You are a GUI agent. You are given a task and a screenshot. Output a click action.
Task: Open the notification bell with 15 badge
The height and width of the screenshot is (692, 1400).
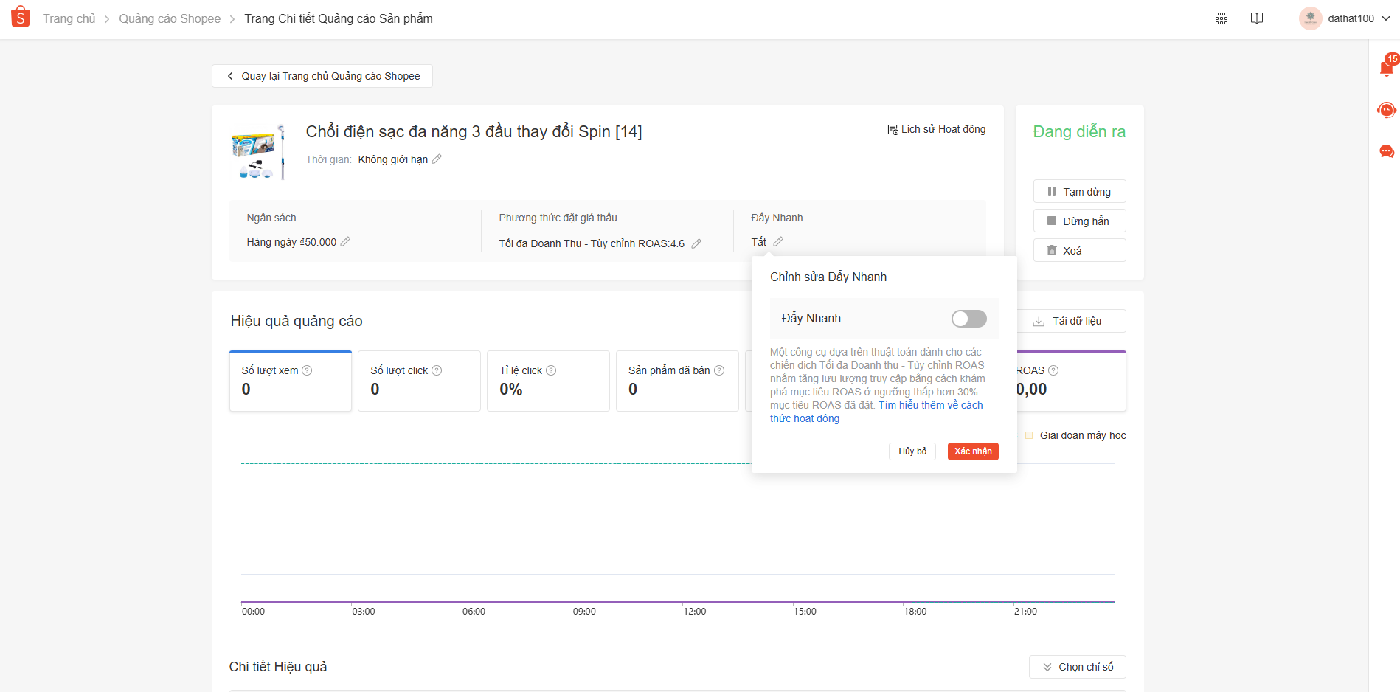click(1386, 69)
